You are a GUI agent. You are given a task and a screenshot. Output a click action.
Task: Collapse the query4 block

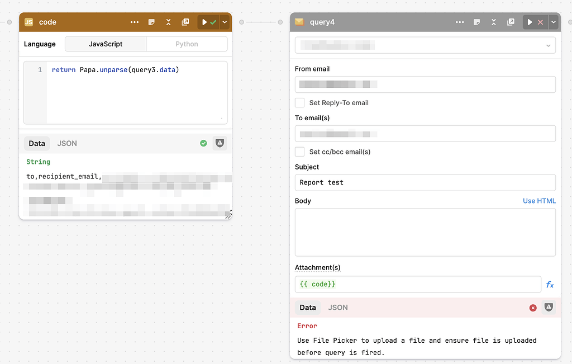[493, 22]
